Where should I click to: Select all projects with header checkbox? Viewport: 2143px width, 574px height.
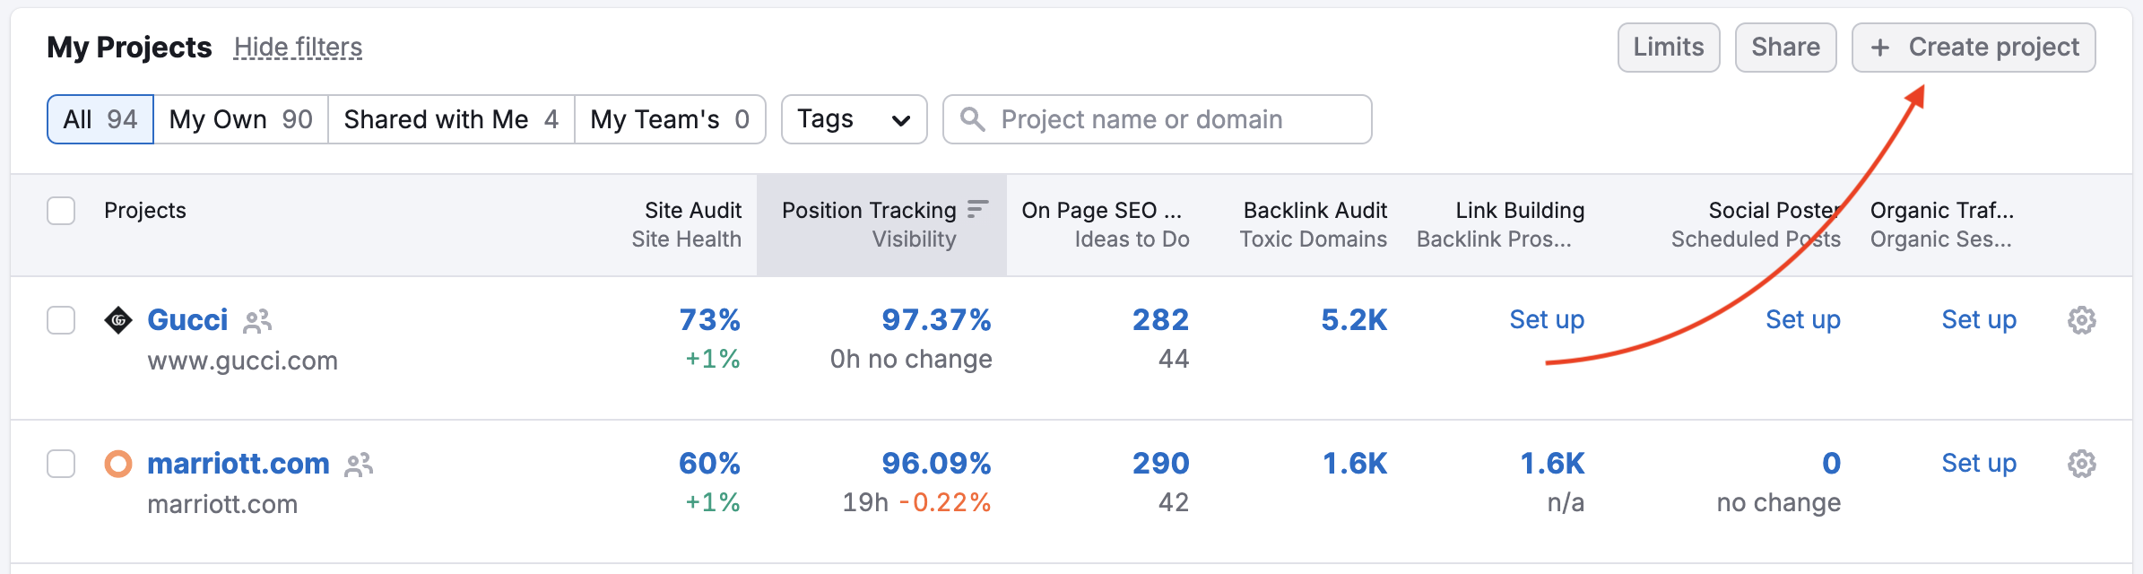click(x=61, y=211)
